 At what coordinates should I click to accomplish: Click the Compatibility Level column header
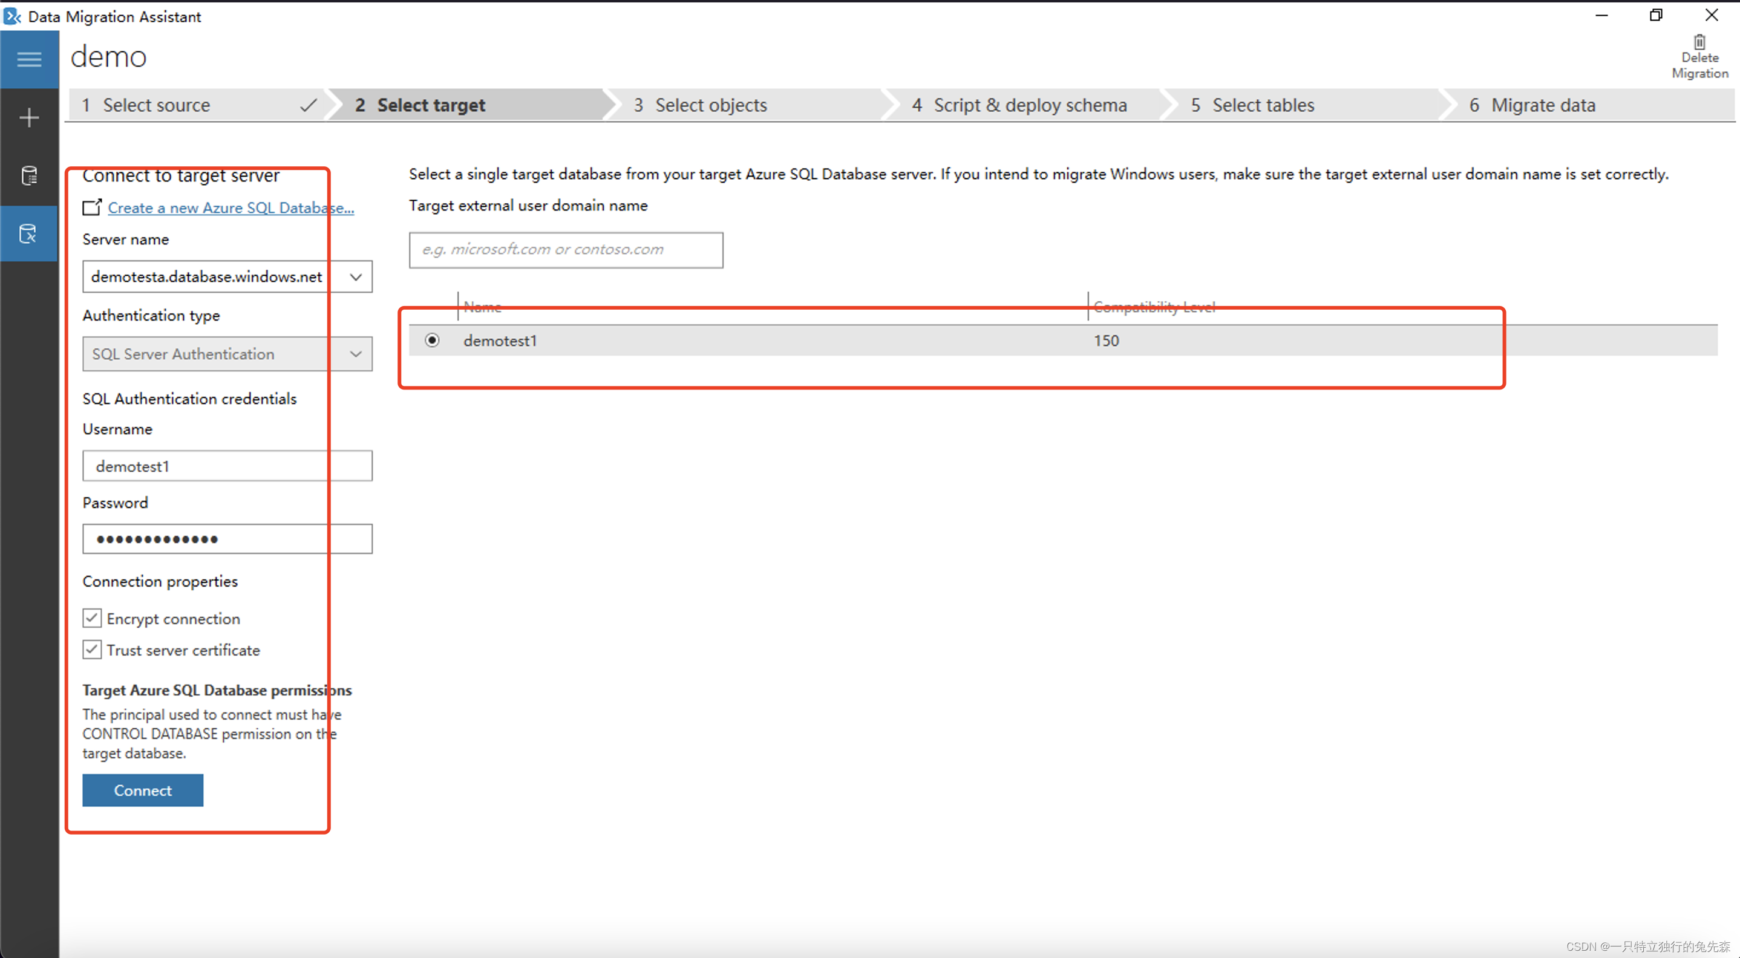point(1154,307)
